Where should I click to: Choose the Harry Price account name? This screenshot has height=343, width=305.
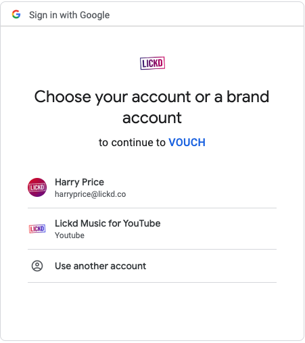pyautogui.click(x=79, y=182)
